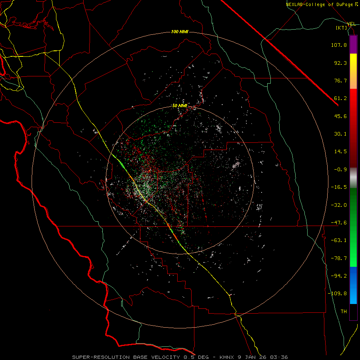The image size is (360, 360).
Task: Select the 61.2 velocity scale value
Action: pos(340,98)
